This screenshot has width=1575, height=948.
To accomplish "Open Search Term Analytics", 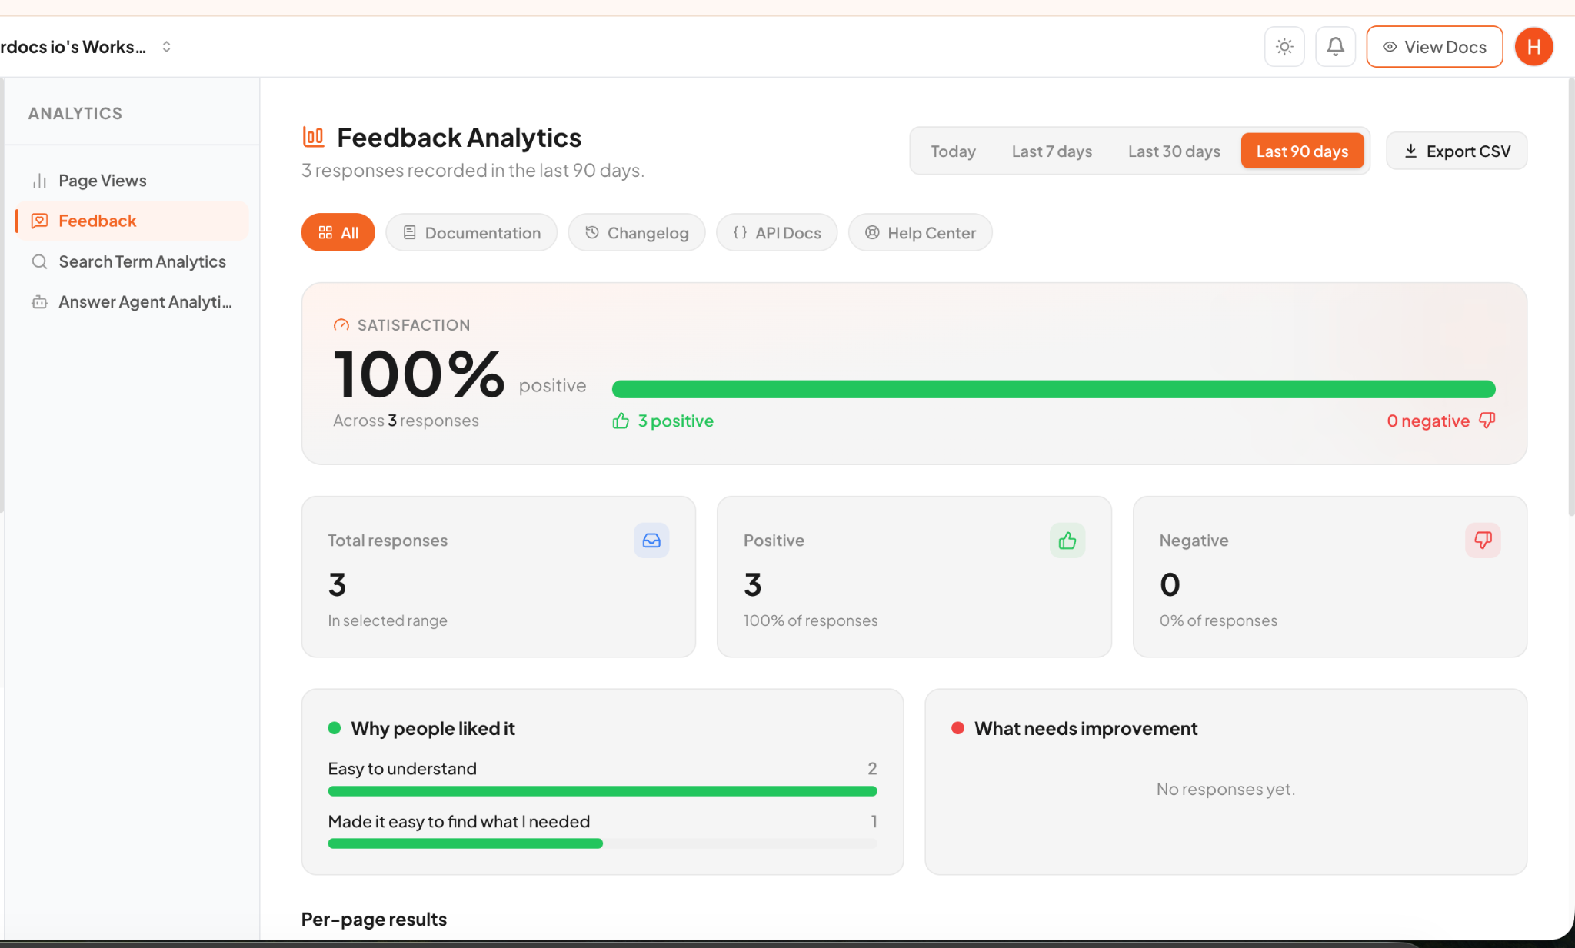I will pos(132,261).
